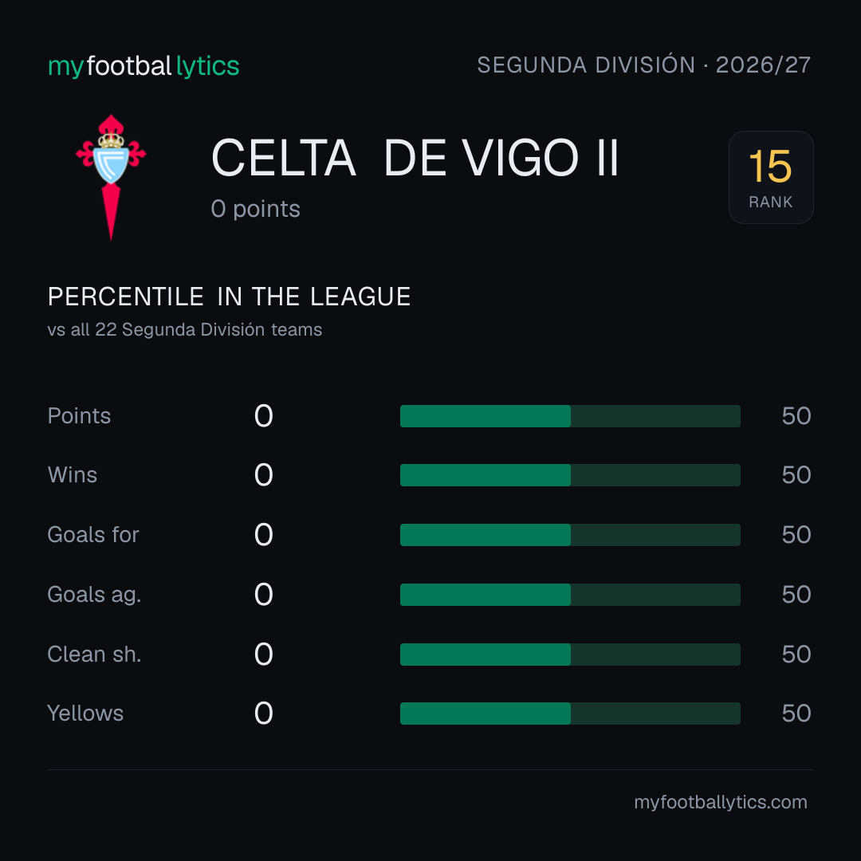
Task: Select the Wins stat label
Action: [x=73, y=475]
